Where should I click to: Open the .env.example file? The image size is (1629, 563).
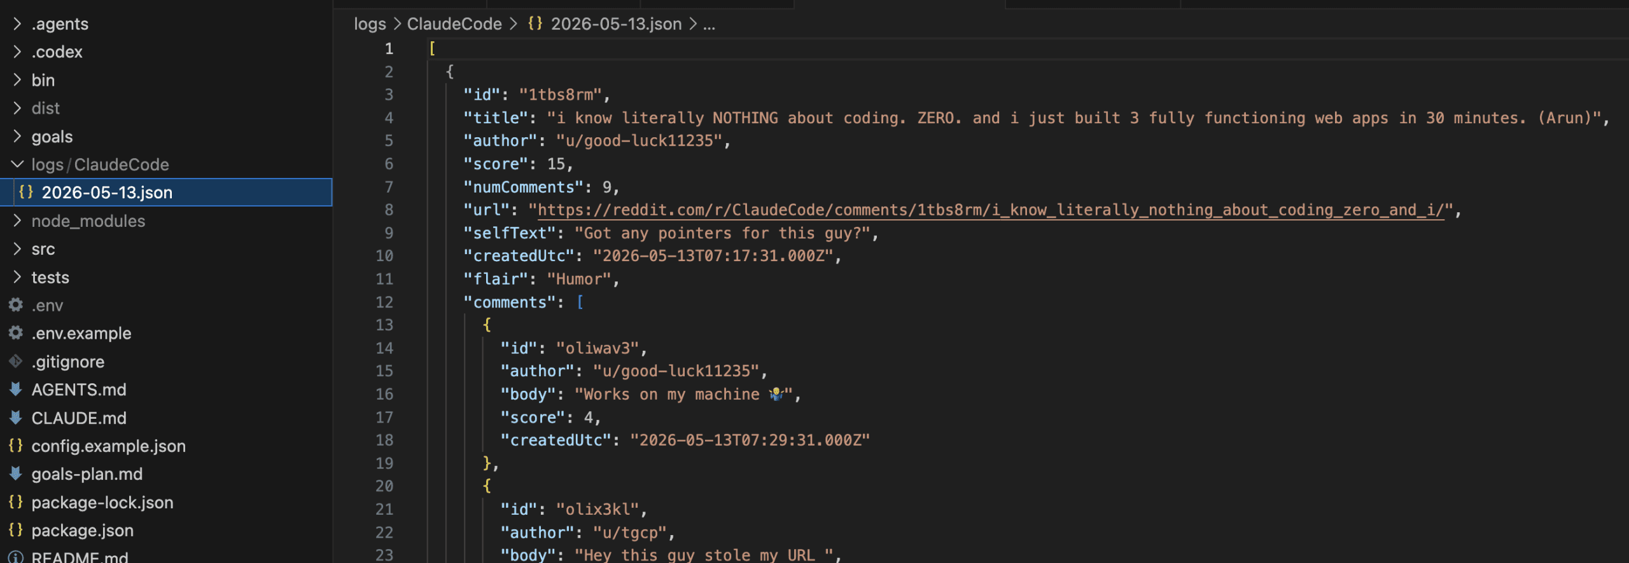81,334
